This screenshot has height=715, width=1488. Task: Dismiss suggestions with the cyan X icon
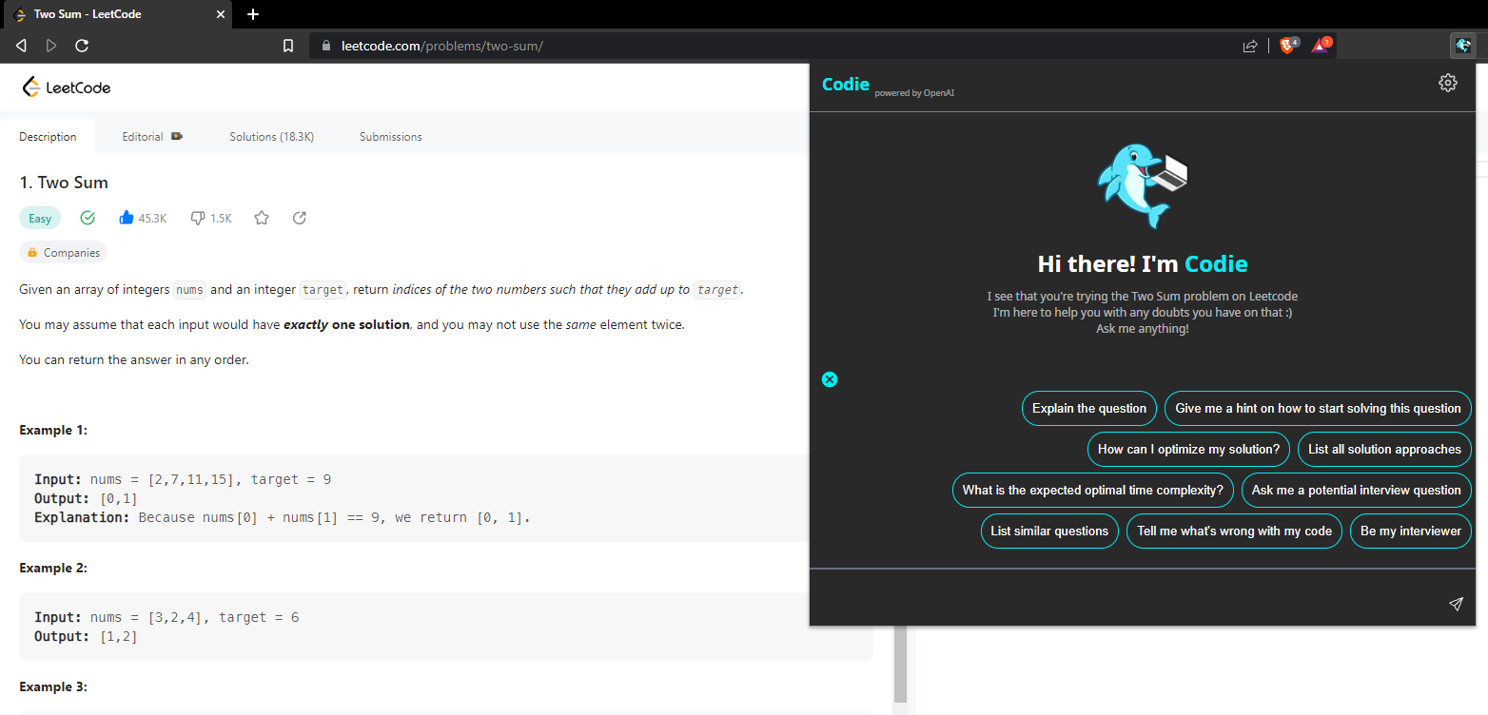point(830,379)
